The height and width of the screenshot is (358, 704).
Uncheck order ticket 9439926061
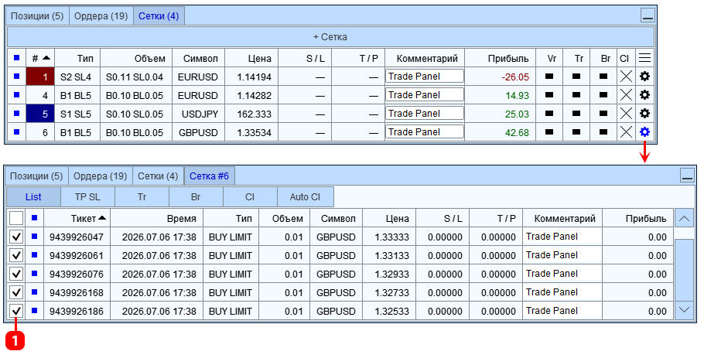pos(16,255)
